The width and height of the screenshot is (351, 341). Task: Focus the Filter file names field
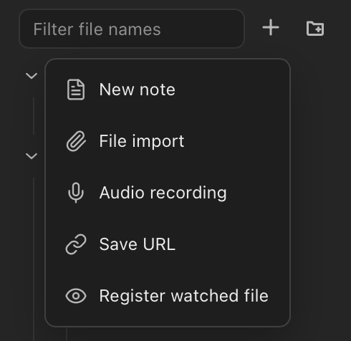point(132,29)
